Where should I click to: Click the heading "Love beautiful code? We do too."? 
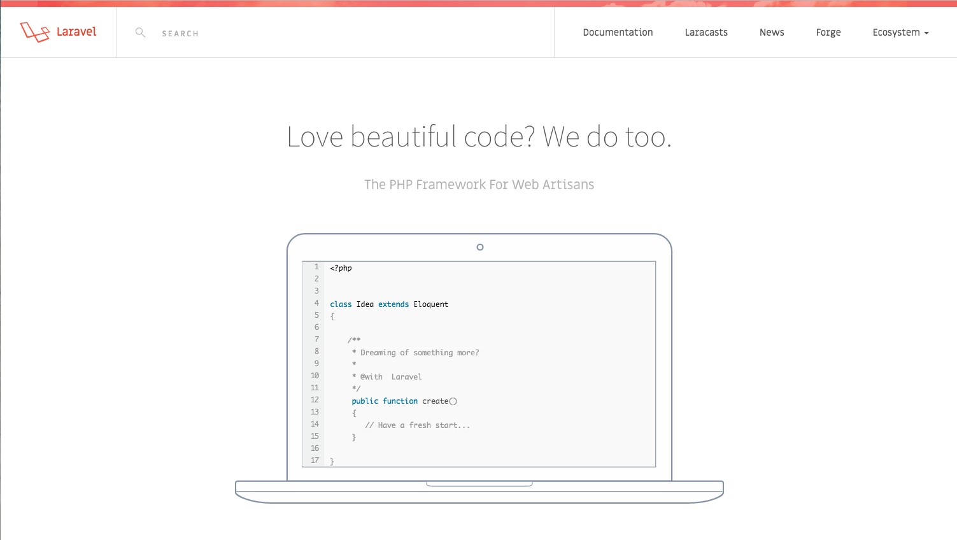pos(479,137)
